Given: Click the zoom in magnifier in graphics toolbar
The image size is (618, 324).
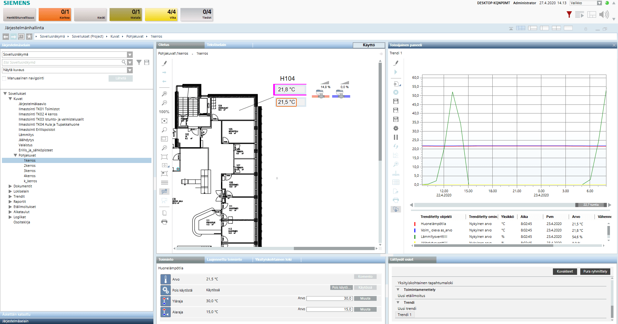Looking at the screenshot, I should [x=164, y=94].
